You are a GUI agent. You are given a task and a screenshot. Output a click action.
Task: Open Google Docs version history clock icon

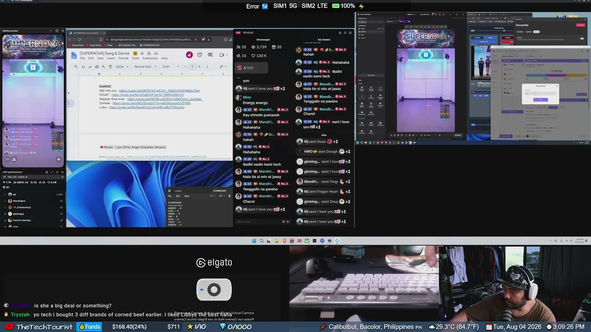(199, 55)
